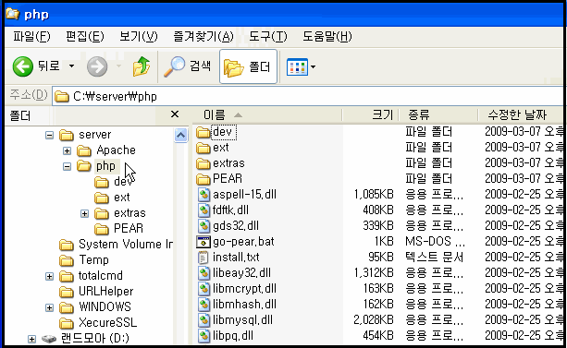Expand the 랜드모아 (D:) drive node

(31, 339)
